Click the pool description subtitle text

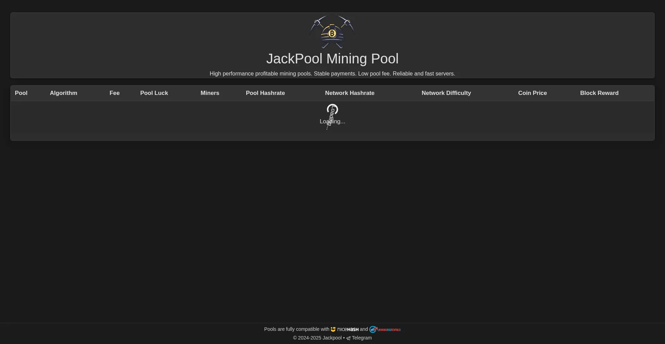coord(332,74)
